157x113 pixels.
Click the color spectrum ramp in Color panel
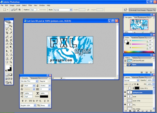click(x=139, y=52)
